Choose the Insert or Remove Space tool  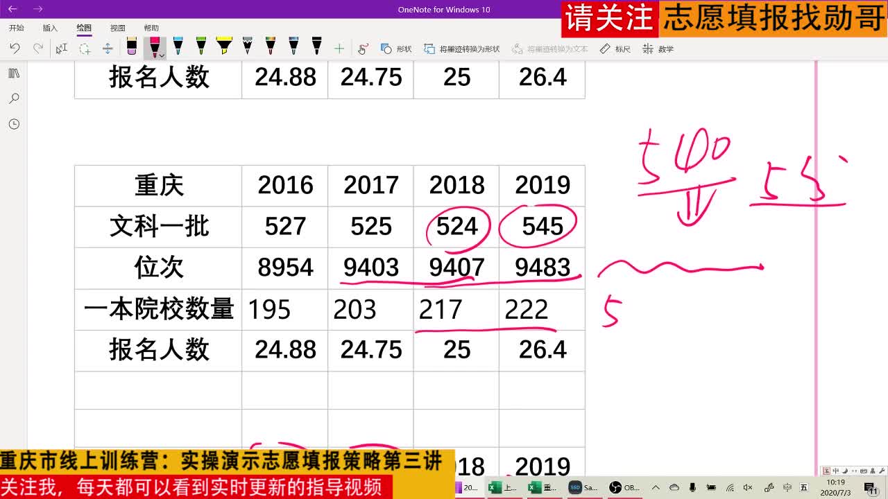pyautogui.click(x=108, y=49)
